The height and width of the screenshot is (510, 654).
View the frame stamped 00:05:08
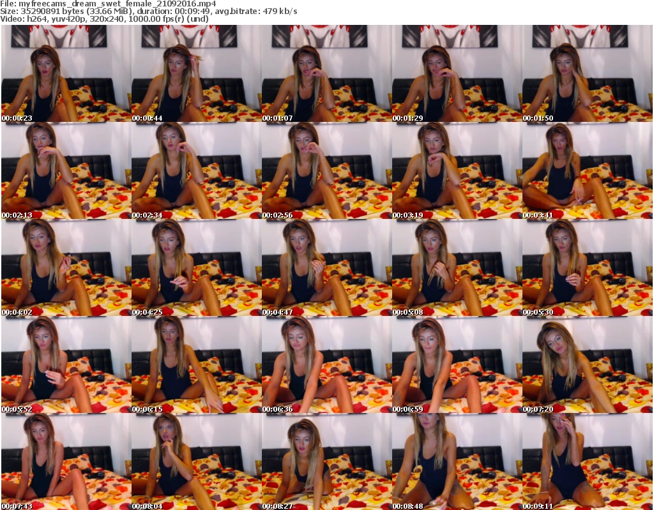(457, 267)
